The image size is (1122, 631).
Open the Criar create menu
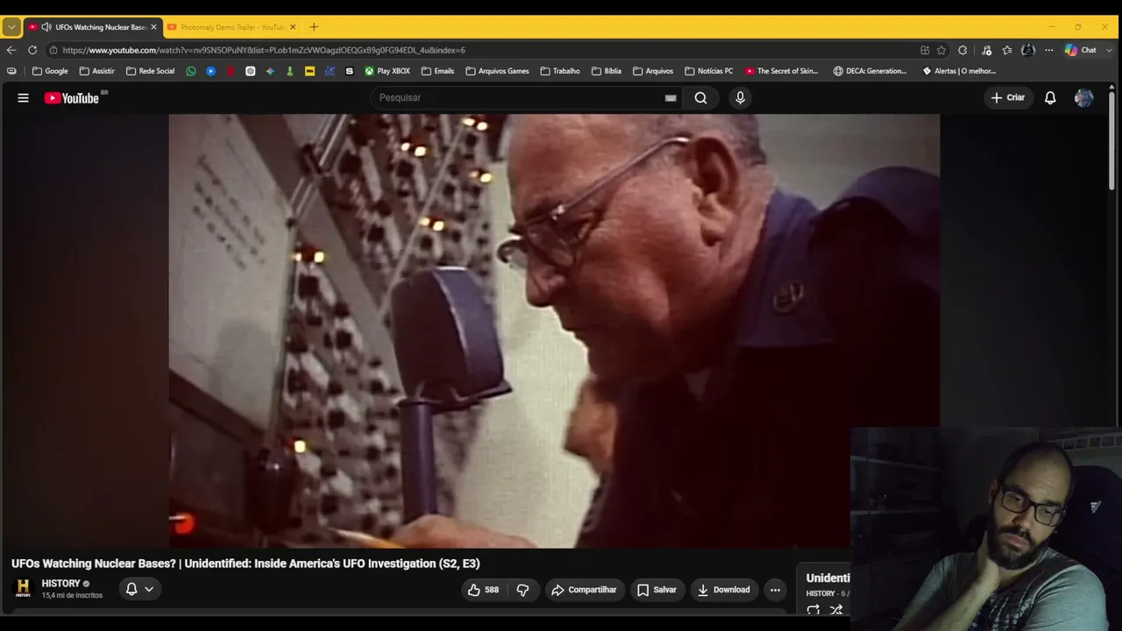(x=1007, y=98)
